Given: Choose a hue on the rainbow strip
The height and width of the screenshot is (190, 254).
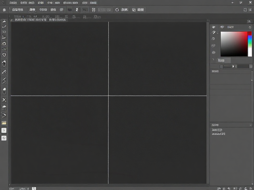Looking at the screenshot, I should pos(250,44).
